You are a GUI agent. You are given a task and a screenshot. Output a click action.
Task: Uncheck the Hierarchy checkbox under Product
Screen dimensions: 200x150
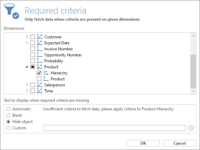[39, 73]
